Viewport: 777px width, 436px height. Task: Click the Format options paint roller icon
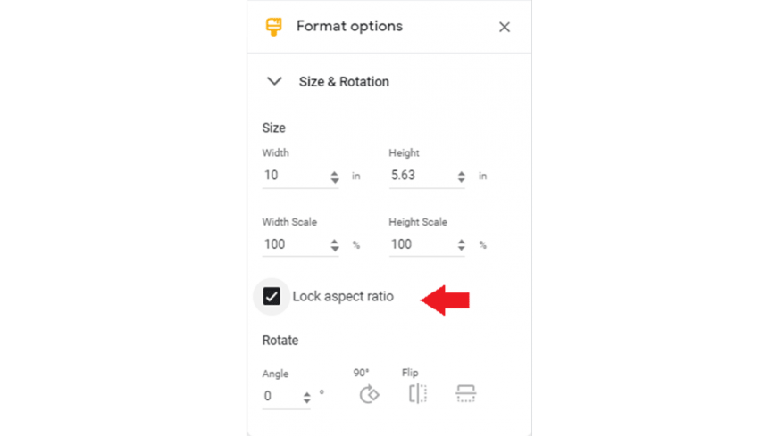tap(273, 27)
